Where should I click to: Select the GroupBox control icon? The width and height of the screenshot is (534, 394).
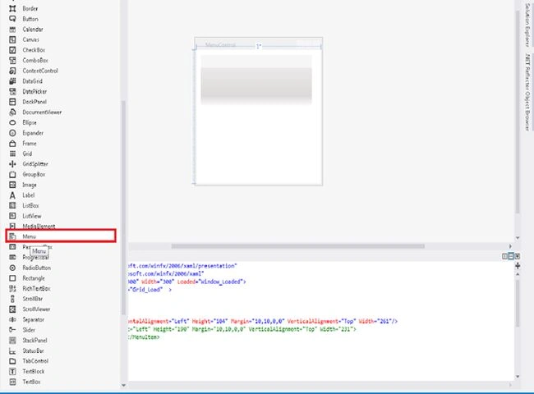pyautogui.click(x=12, y=175)
